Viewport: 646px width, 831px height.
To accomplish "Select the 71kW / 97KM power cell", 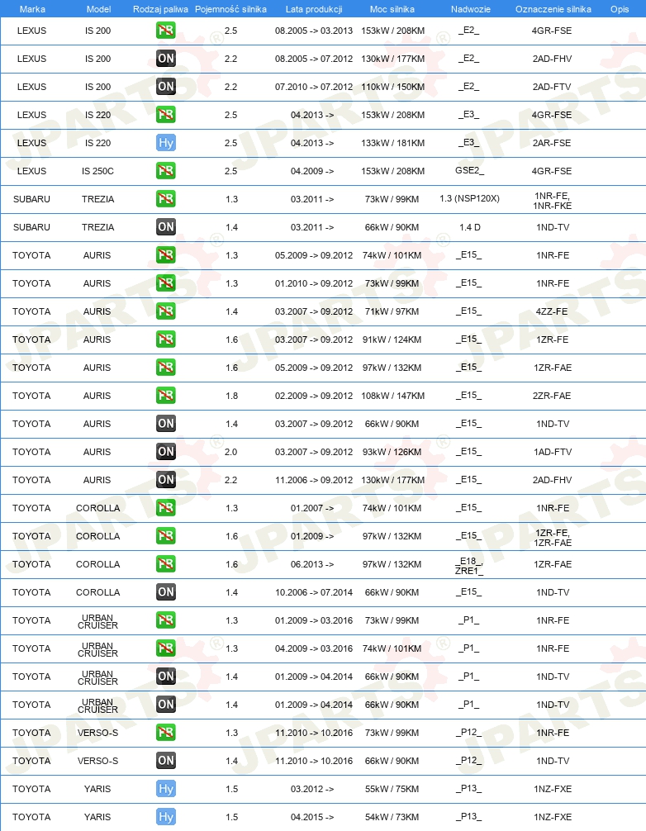I will click(392, 311).
